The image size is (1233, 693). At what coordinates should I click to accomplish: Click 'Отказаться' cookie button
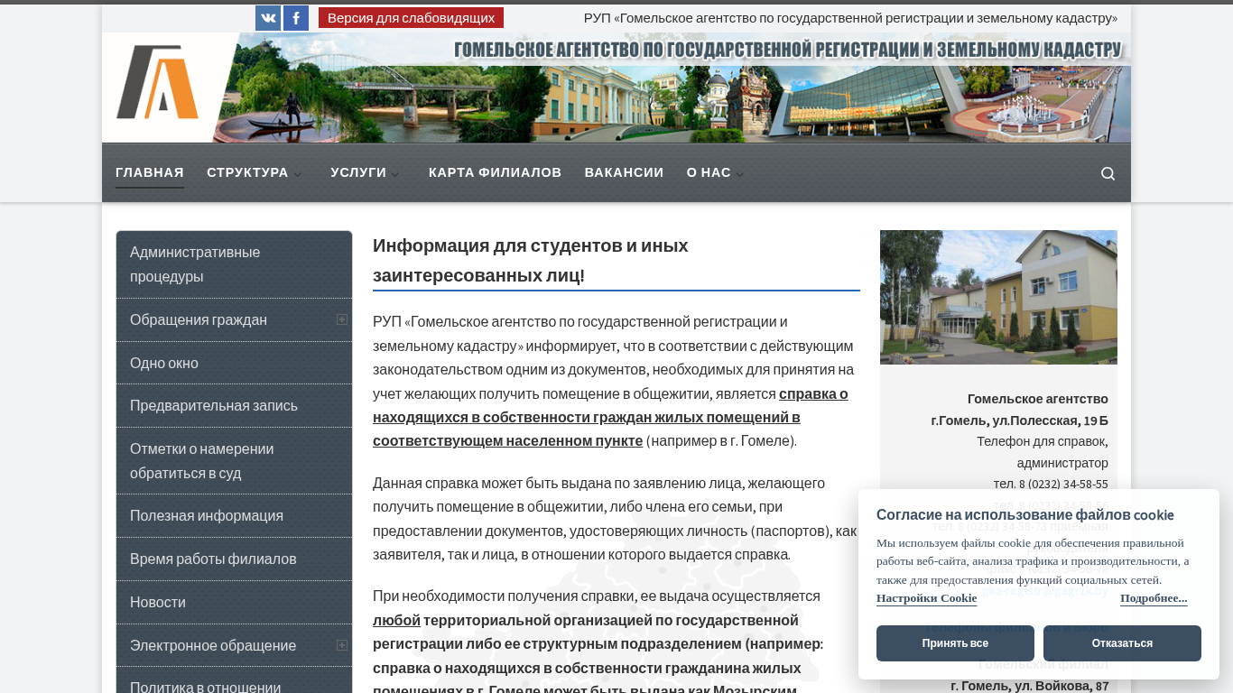click(1122, 643)
